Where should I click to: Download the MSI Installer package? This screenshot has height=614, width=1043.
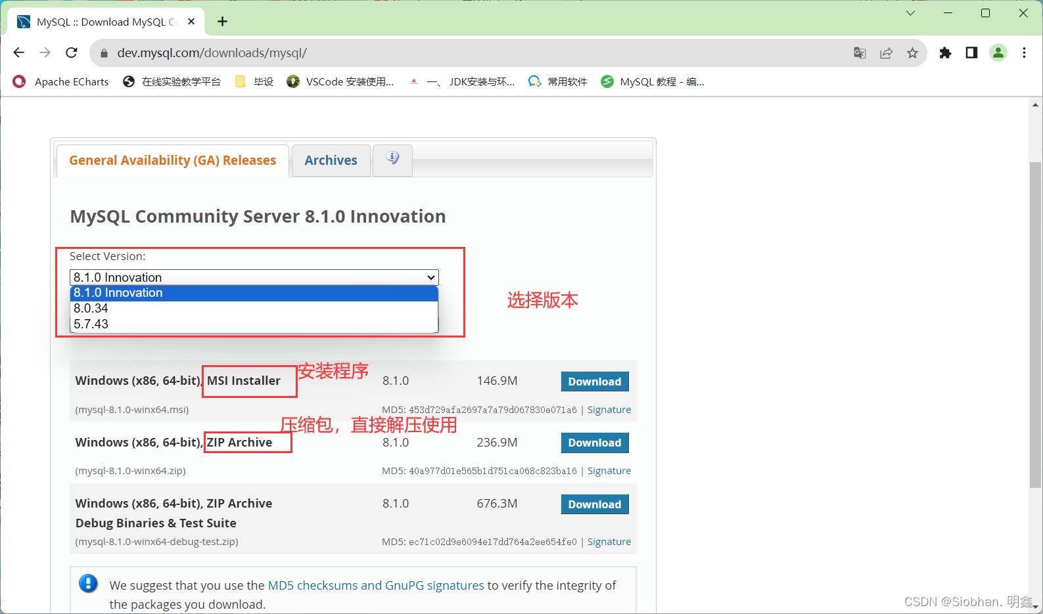click(x=595, y=382)
